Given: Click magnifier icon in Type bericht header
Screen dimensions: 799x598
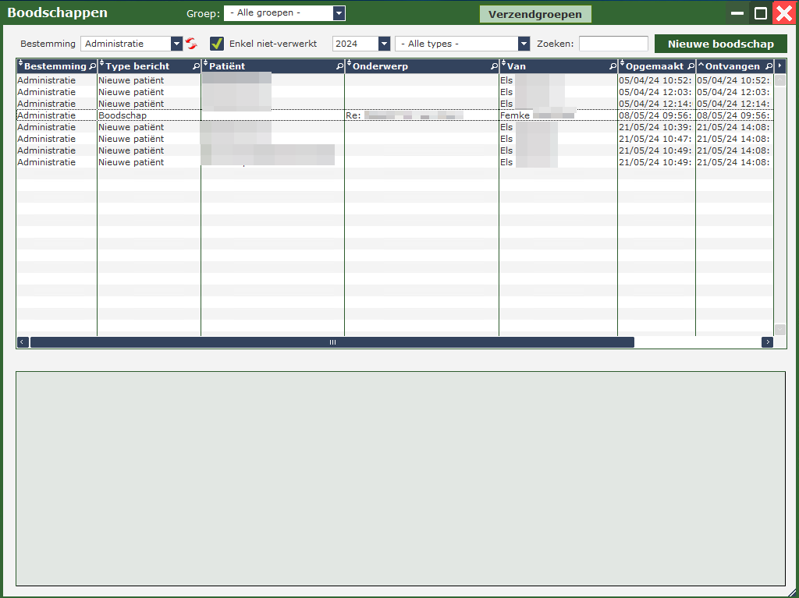Looking at the screenshot, I should pos(196,66).
